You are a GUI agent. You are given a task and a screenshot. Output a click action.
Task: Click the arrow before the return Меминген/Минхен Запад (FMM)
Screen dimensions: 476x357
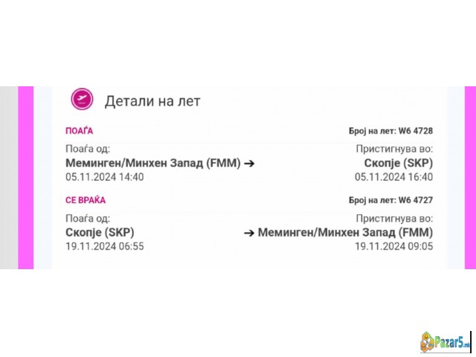click(250, 233)
